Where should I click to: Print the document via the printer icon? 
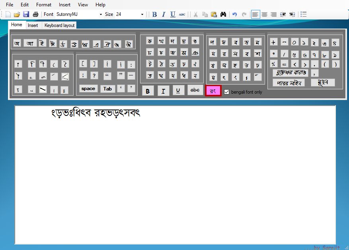[x=35, y=14]
